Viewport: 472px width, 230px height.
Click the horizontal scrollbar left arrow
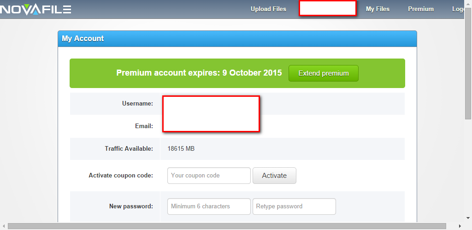click(x=4, y=226)
